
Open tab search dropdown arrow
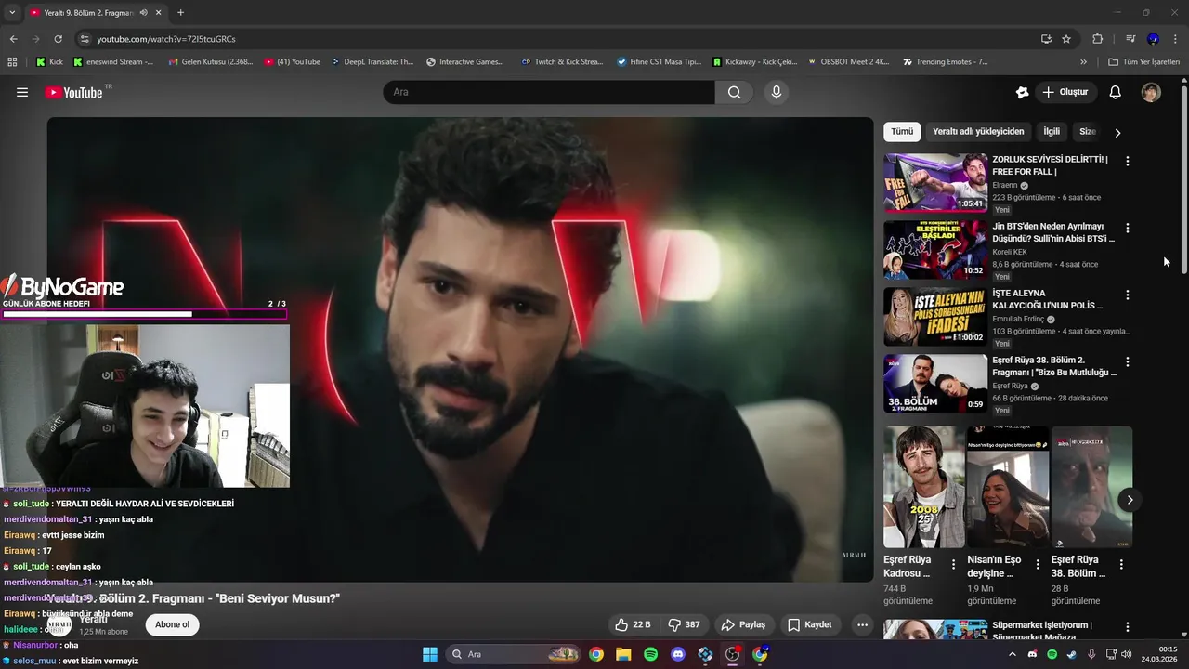(12, 13)
